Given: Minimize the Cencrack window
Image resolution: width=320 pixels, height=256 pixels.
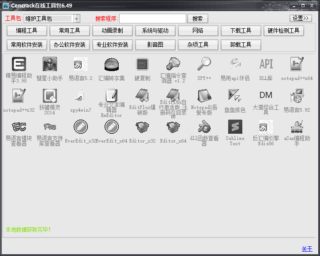Looking at the screenshot, I should click(x=294, y=6).
